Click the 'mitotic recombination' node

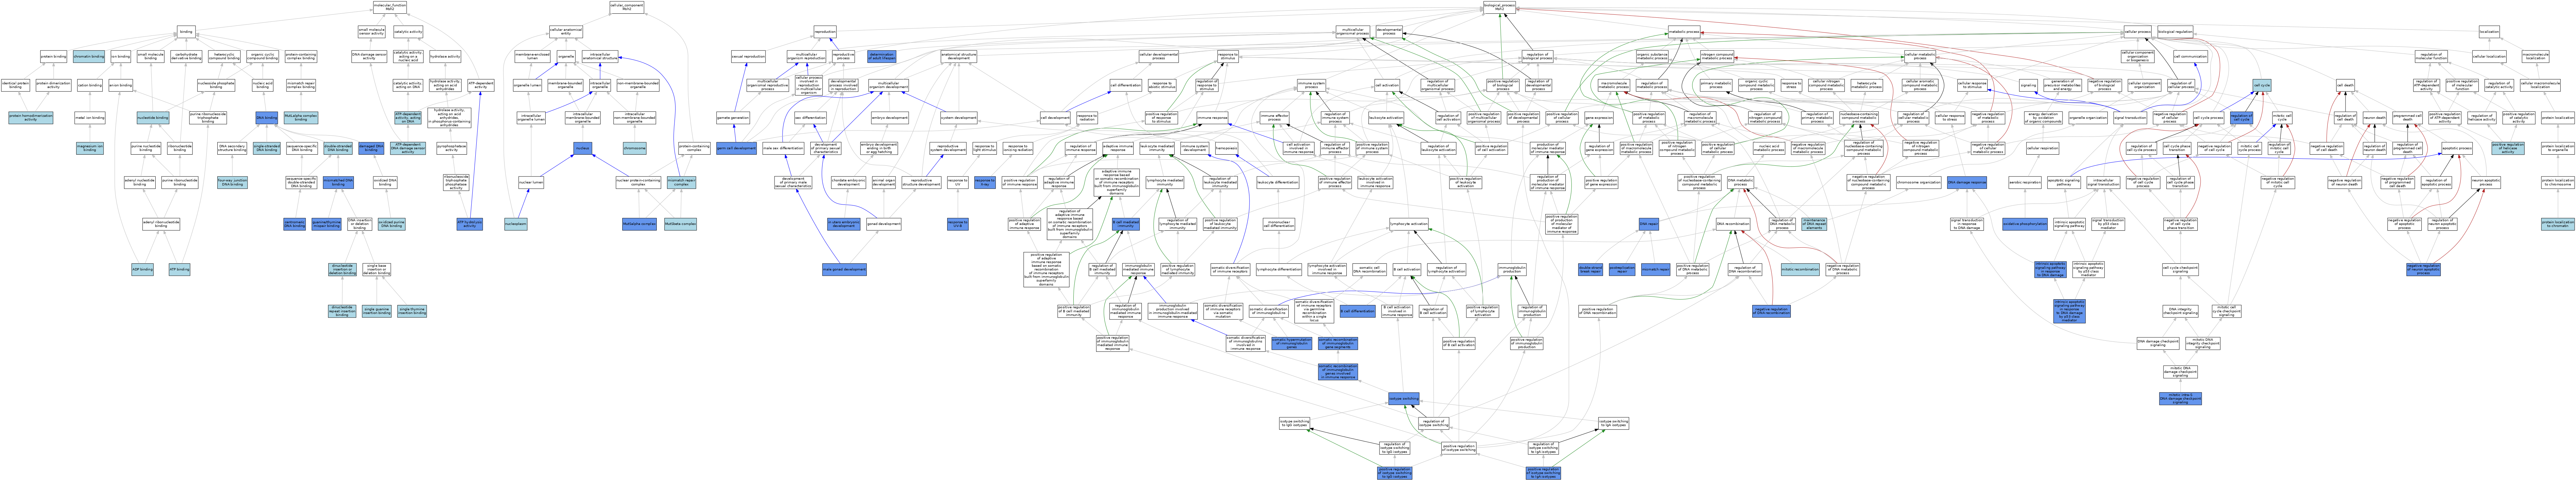[1800, 269]
